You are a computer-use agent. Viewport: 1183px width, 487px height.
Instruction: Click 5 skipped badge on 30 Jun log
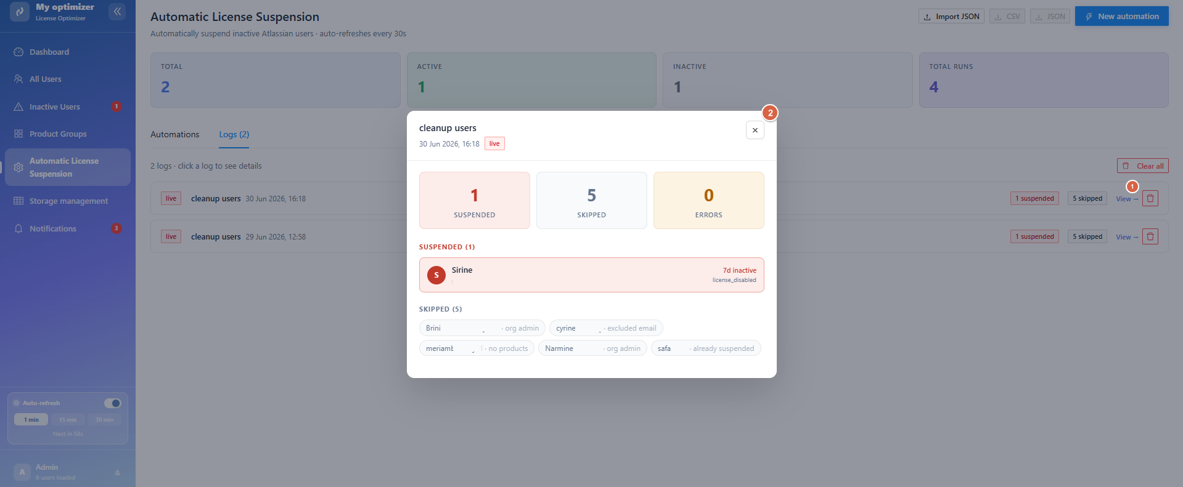coord(1087,198)
